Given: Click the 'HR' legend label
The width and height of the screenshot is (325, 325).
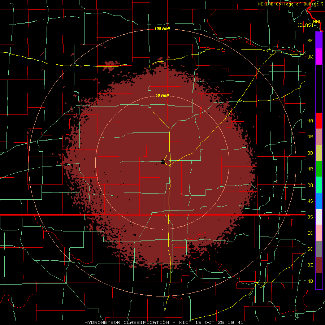Looking at the screenshot, I should (310, 169).
